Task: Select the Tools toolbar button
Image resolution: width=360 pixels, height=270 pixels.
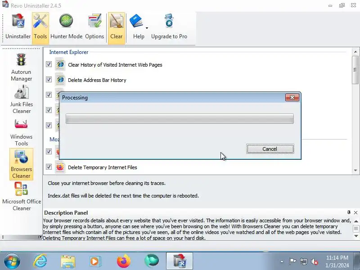Action: pyautogui.click(x=40, y=28)
